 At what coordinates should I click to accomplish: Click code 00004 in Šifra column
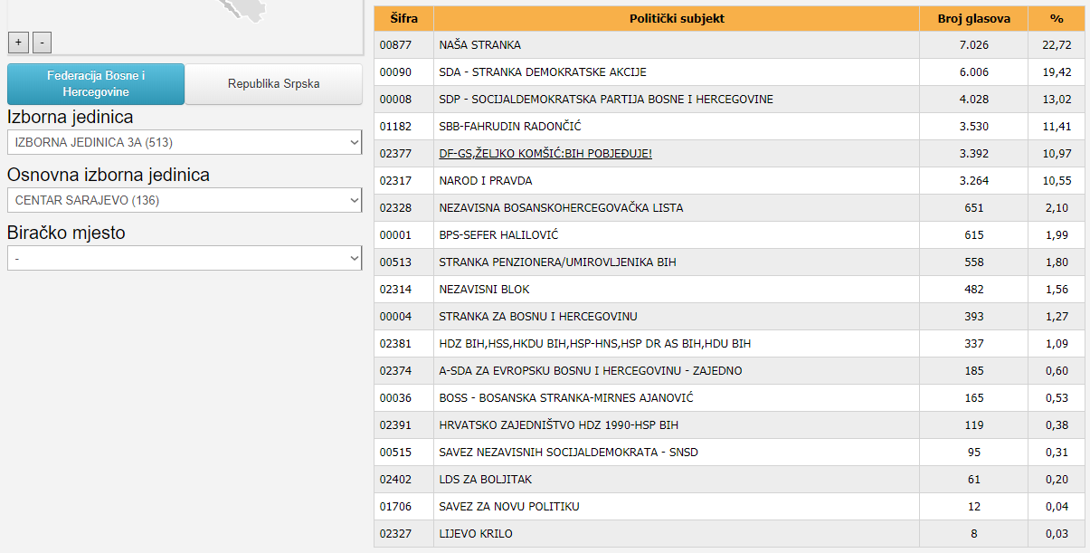(x=394, y=317)
